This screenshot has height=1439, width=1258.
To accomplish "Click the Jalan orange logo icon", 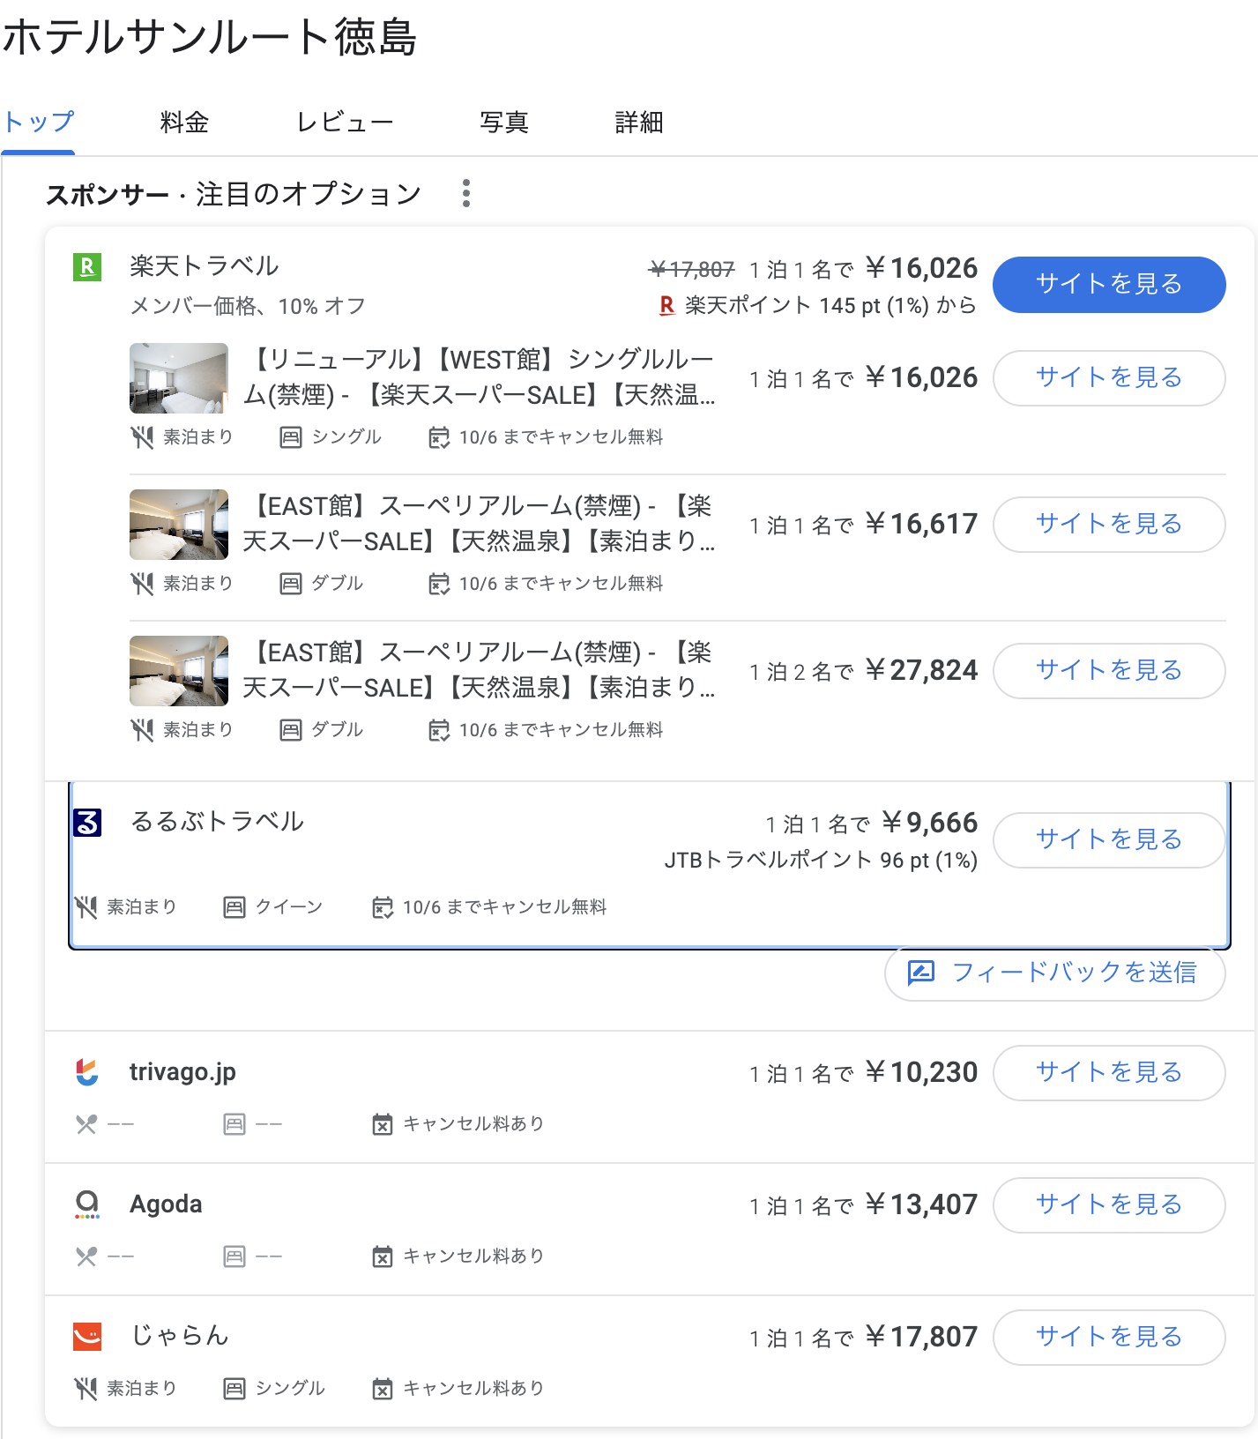I will [x=87, y=1337].
